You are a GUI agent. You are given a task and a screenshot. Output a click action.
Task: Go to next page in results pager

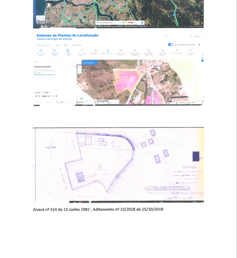(x=54, y=96)
